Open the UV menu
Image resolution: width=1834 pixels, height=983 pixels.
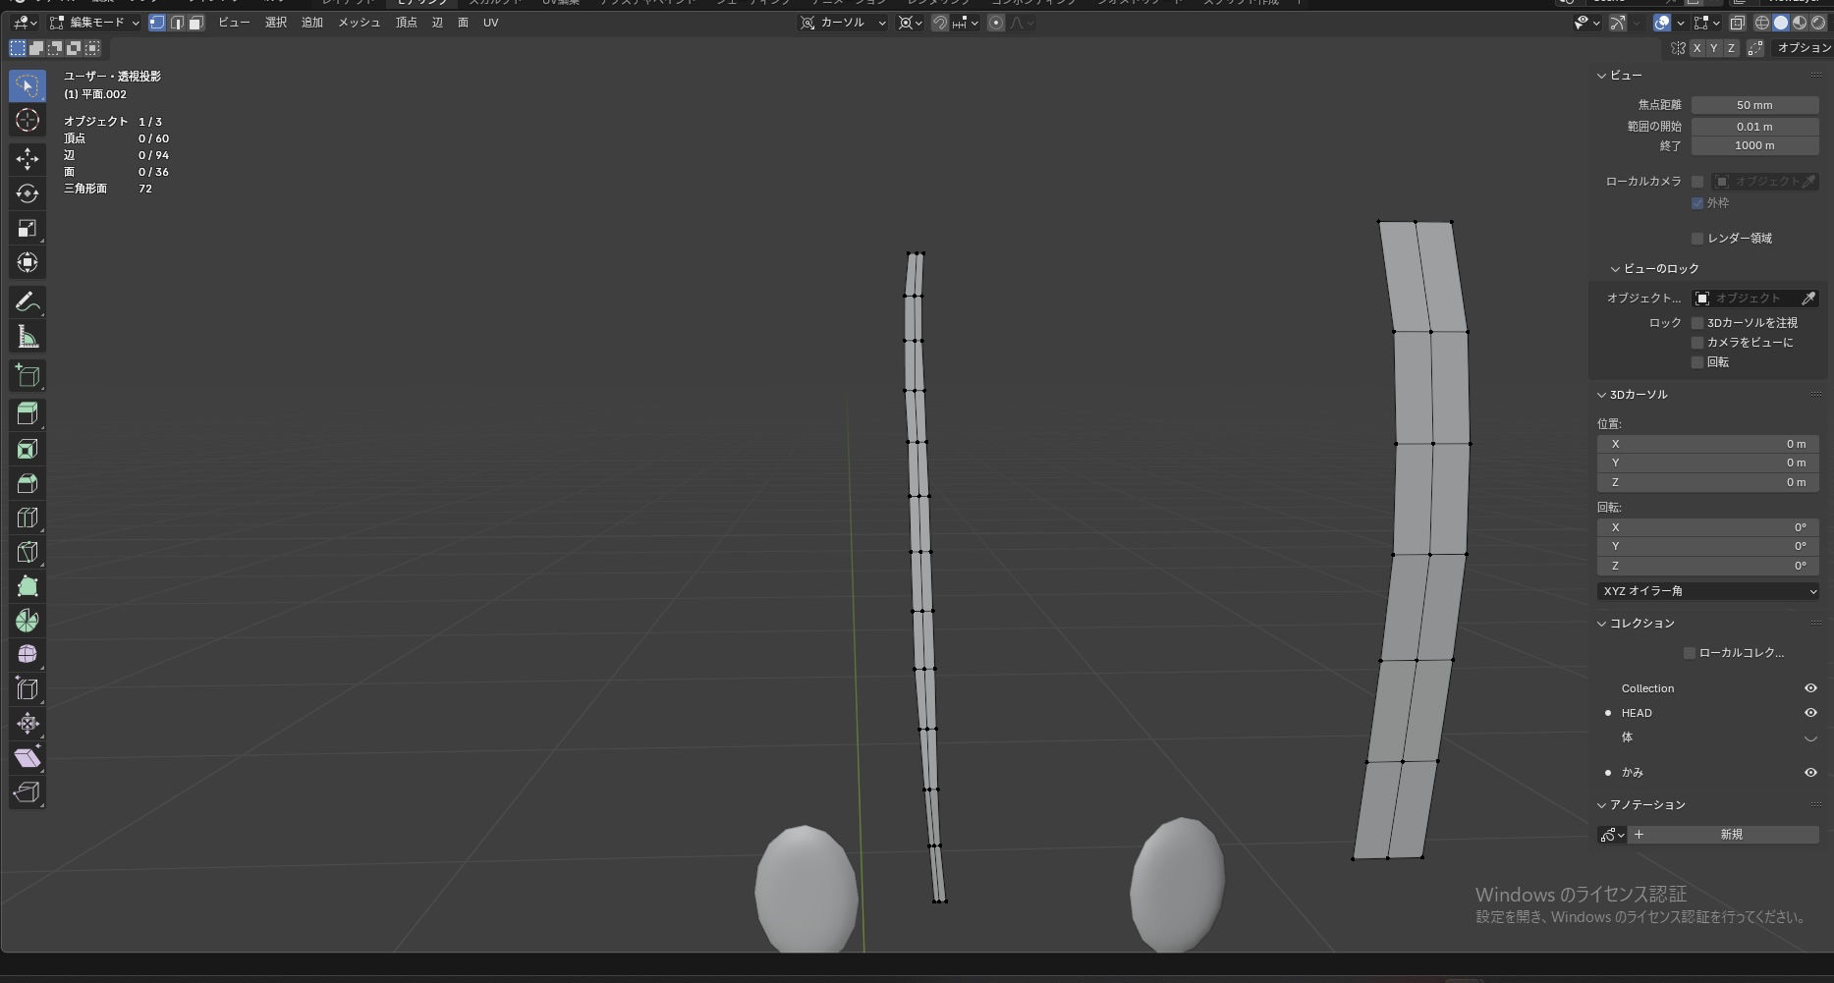coord(490,23)
